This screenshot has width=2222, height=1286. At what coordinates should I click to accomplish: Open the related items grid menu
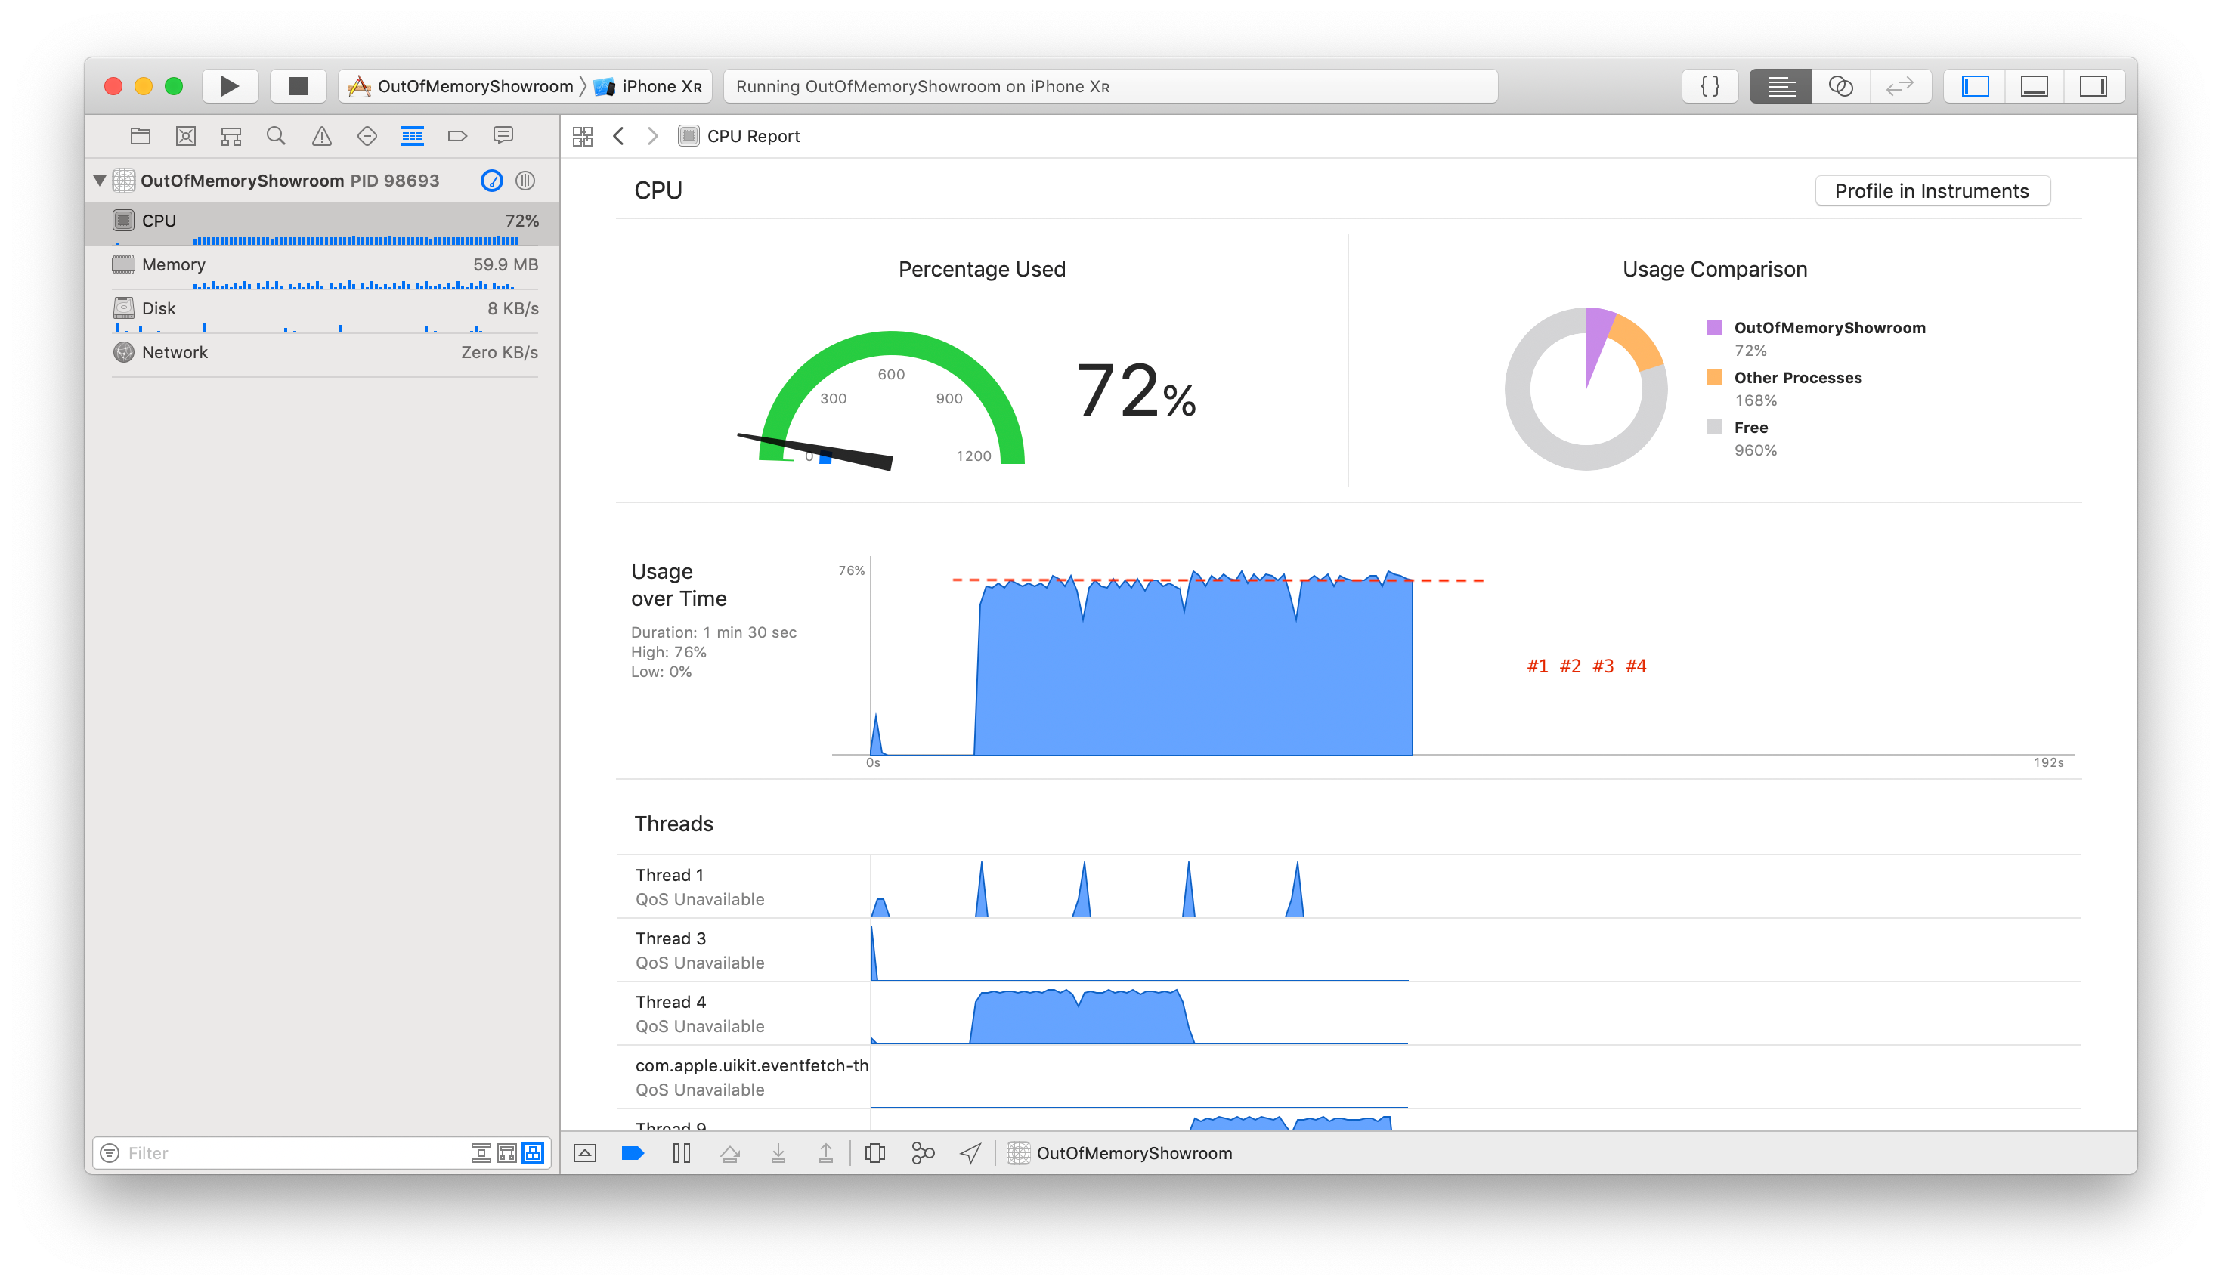[x=583, y=137]
